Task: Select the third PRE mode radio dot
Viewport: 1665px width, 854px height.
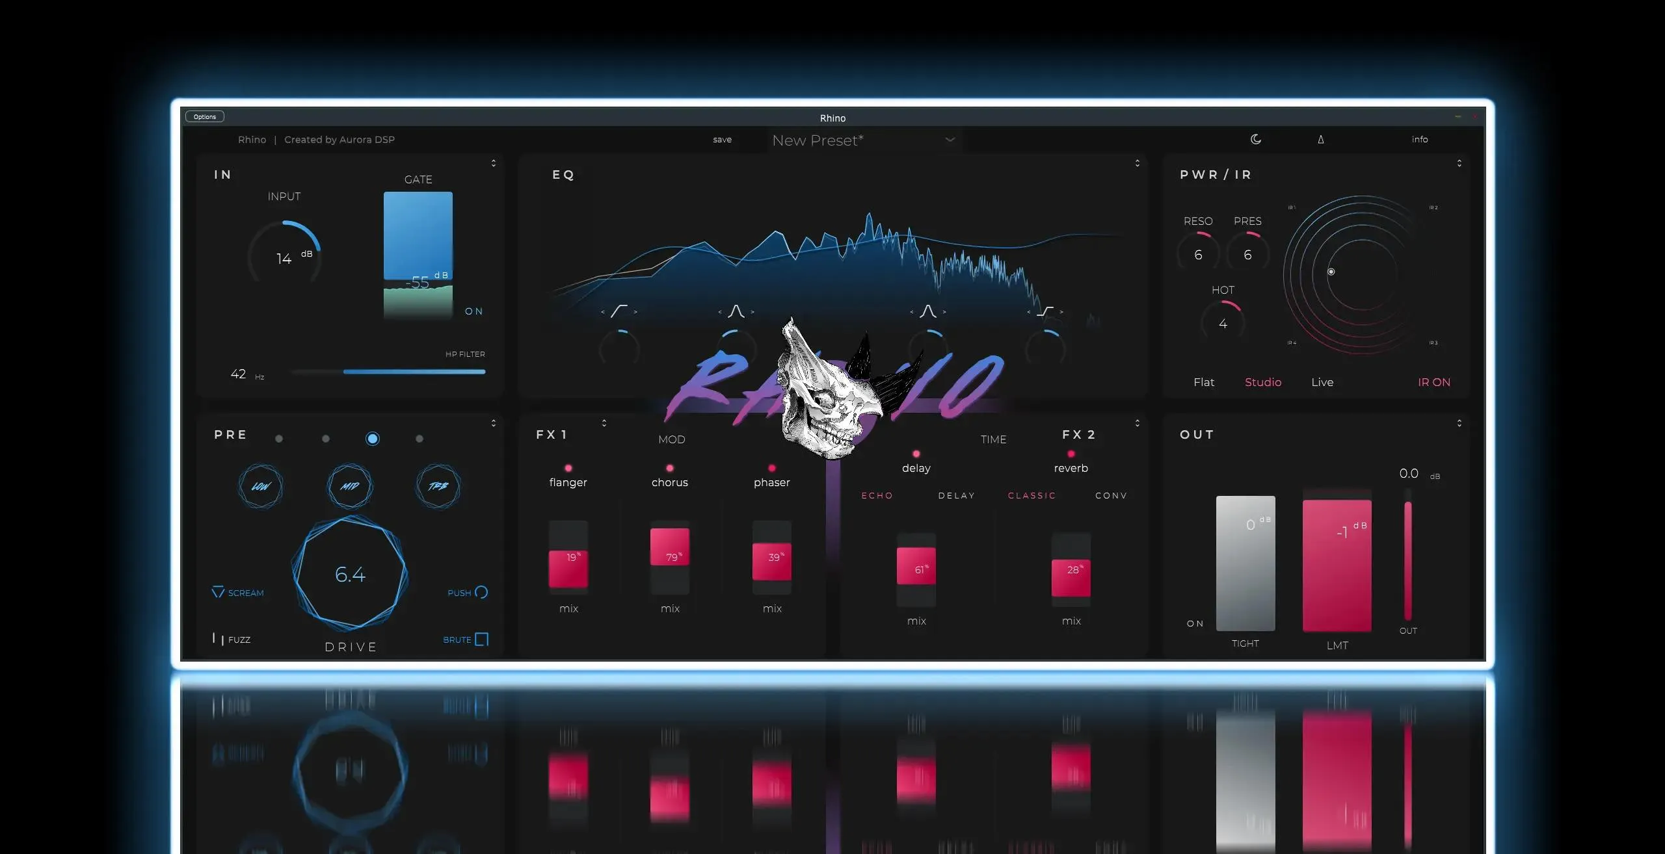Action: 372,439
